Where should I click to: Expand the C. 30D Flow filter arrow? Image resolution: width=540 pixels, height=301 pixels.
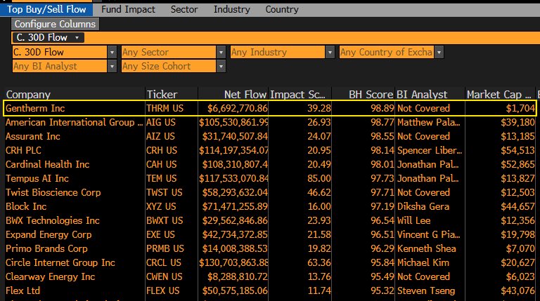pyautogui.click(x=112, y=52)
